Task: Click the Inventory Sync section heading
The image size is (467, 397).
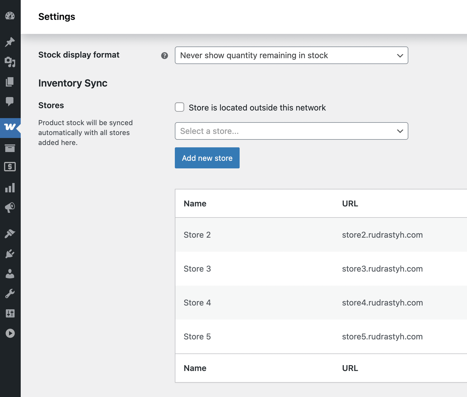Action: point(73,83)
